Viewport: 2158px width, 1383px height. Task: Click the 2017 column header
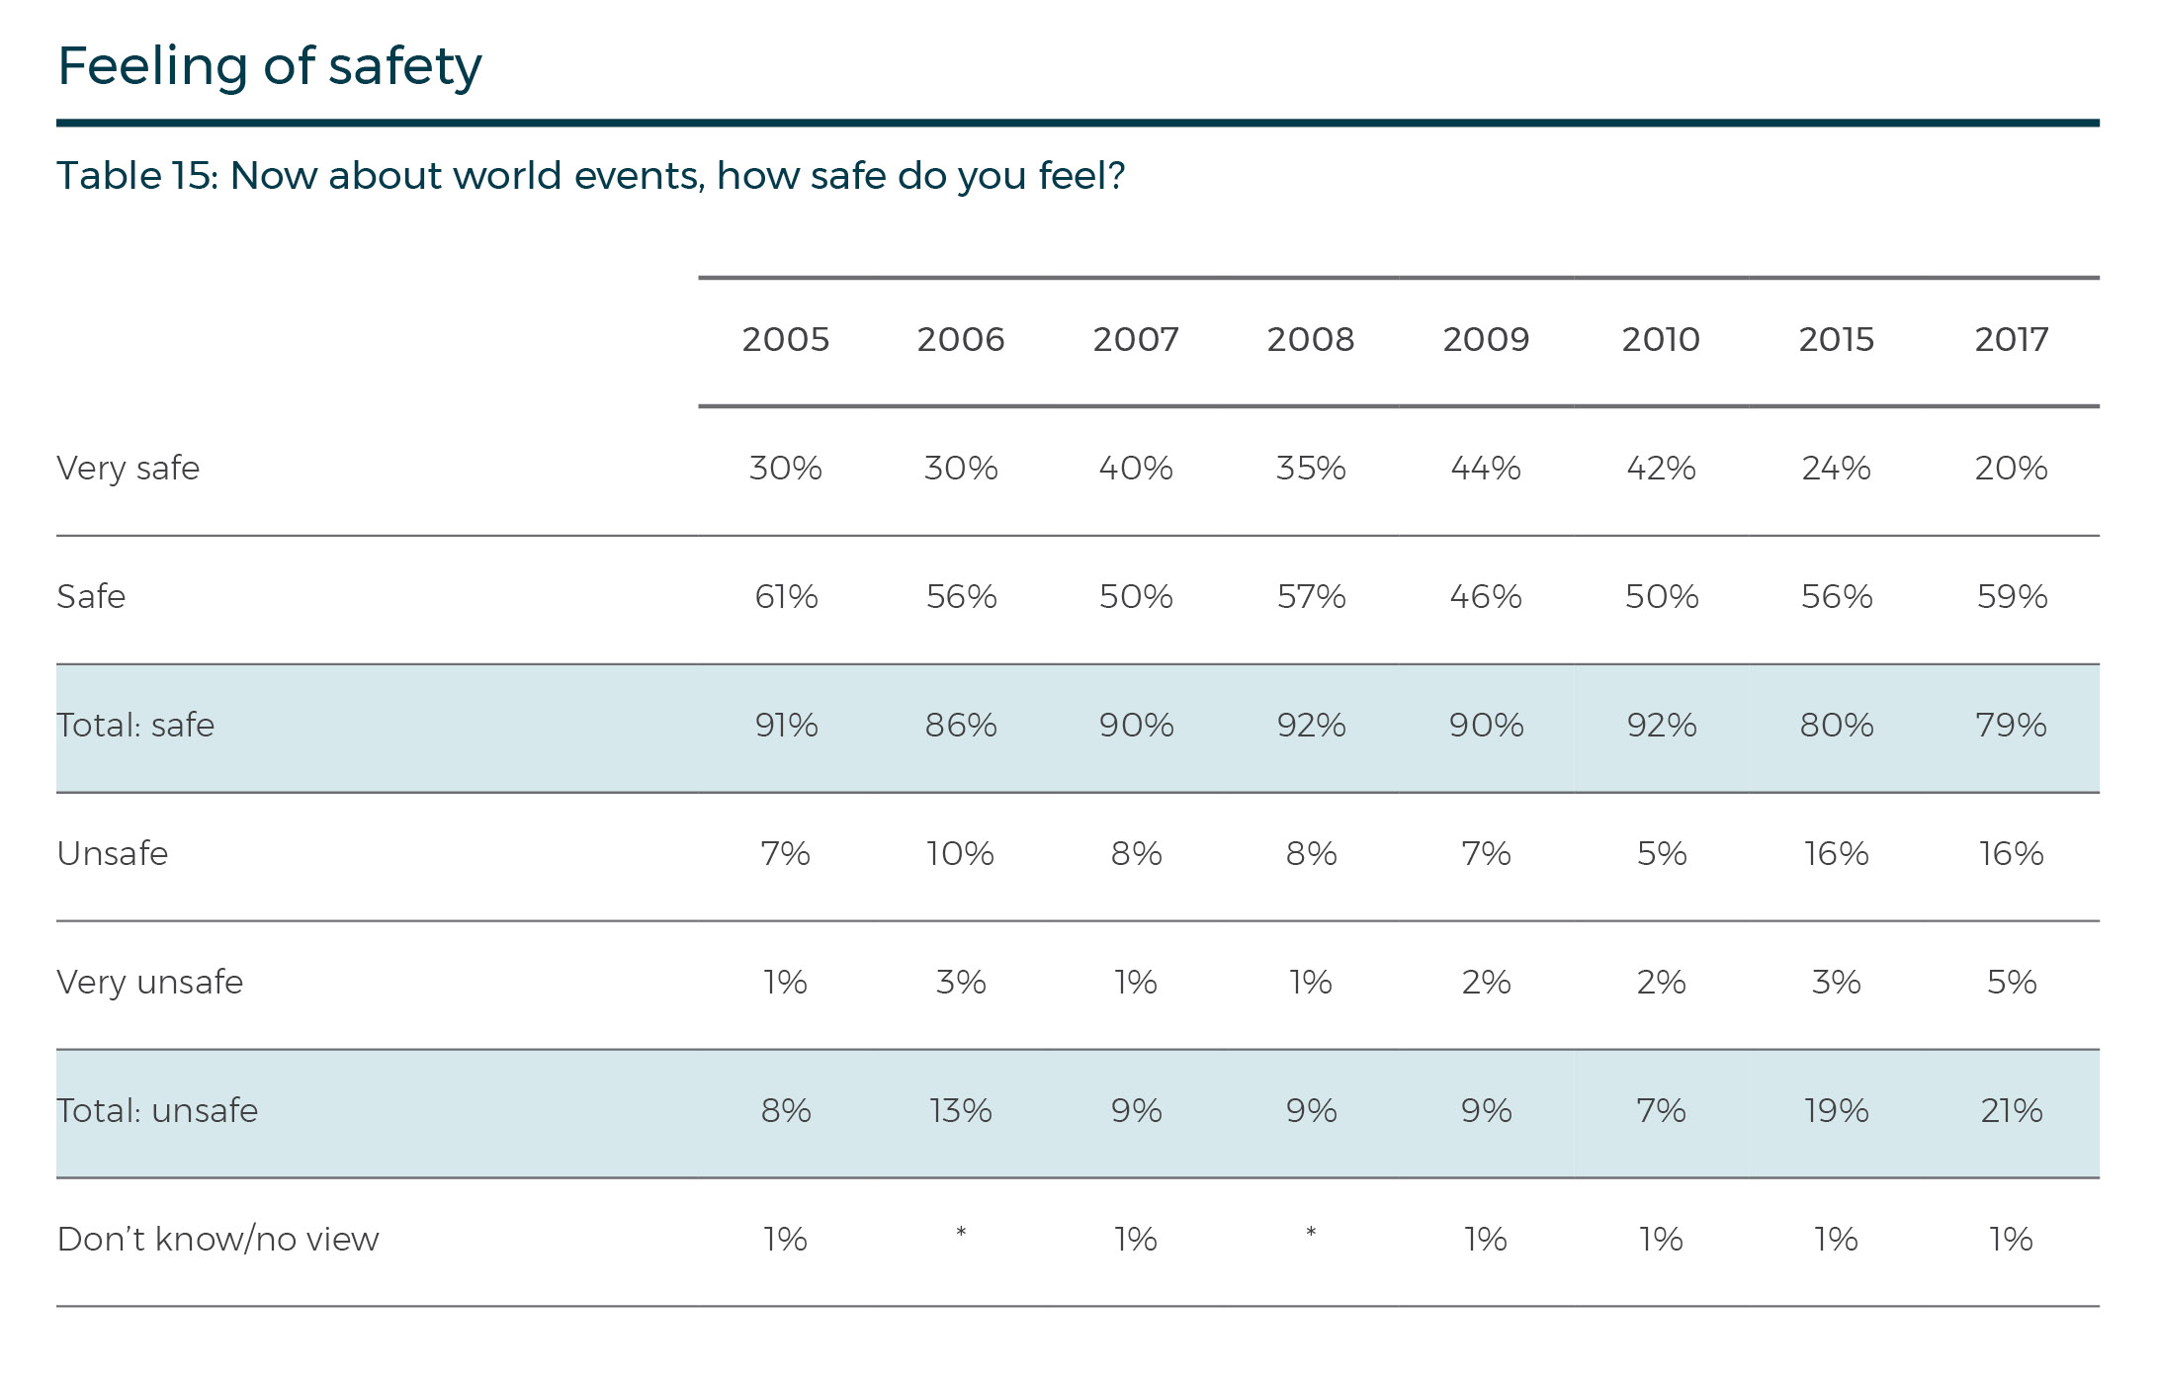click(x=2011, y=340)
